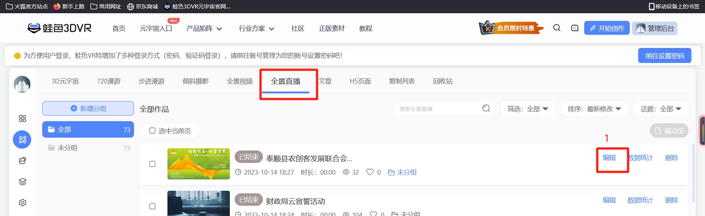Open thumbnail of 财政局云宣誓活动

tap(199, 203)
